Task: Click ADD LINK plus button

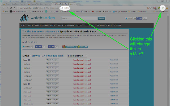Action: [83, 47]
